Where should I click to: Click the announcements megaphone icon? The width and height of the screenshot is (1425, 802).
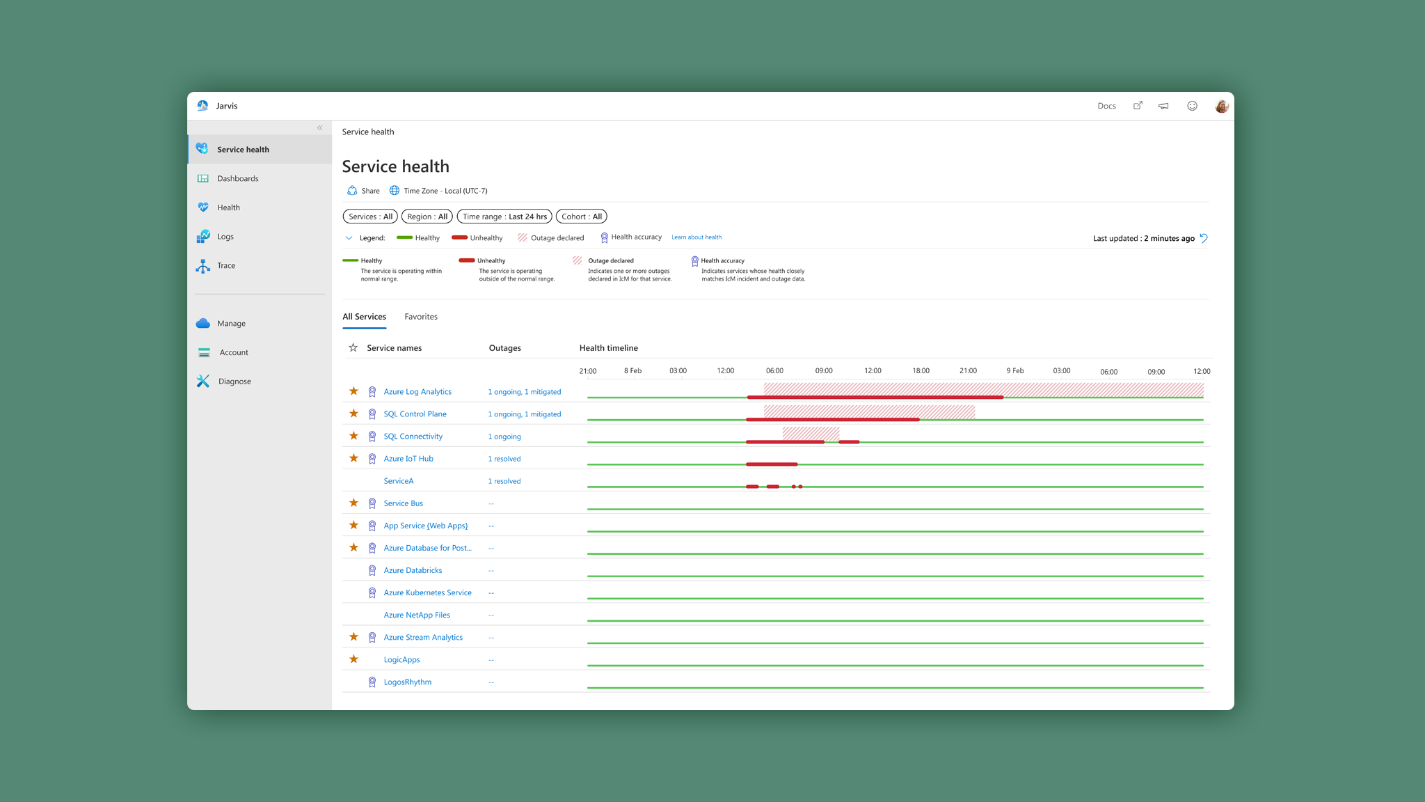coord(1163,106)
